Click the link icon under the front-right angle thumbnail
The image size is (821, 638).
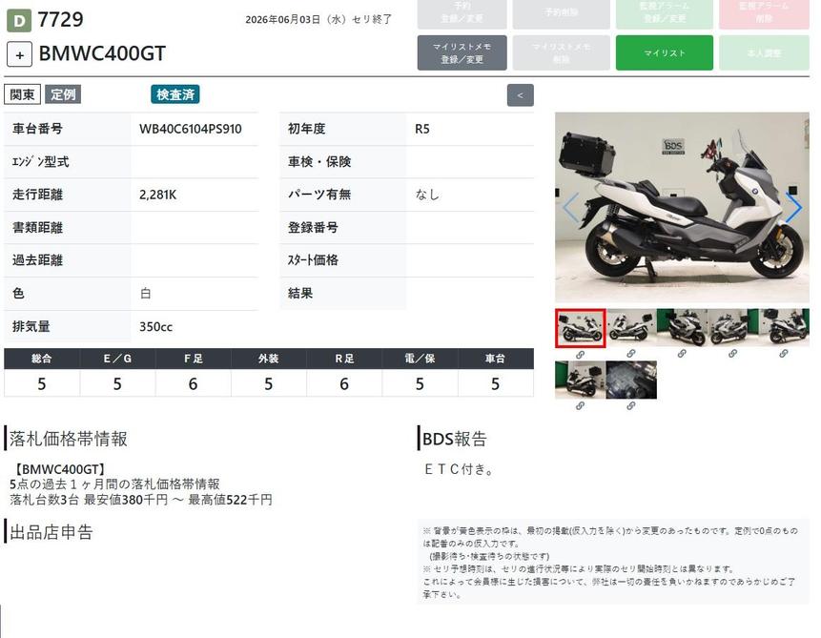coord(682,354)
